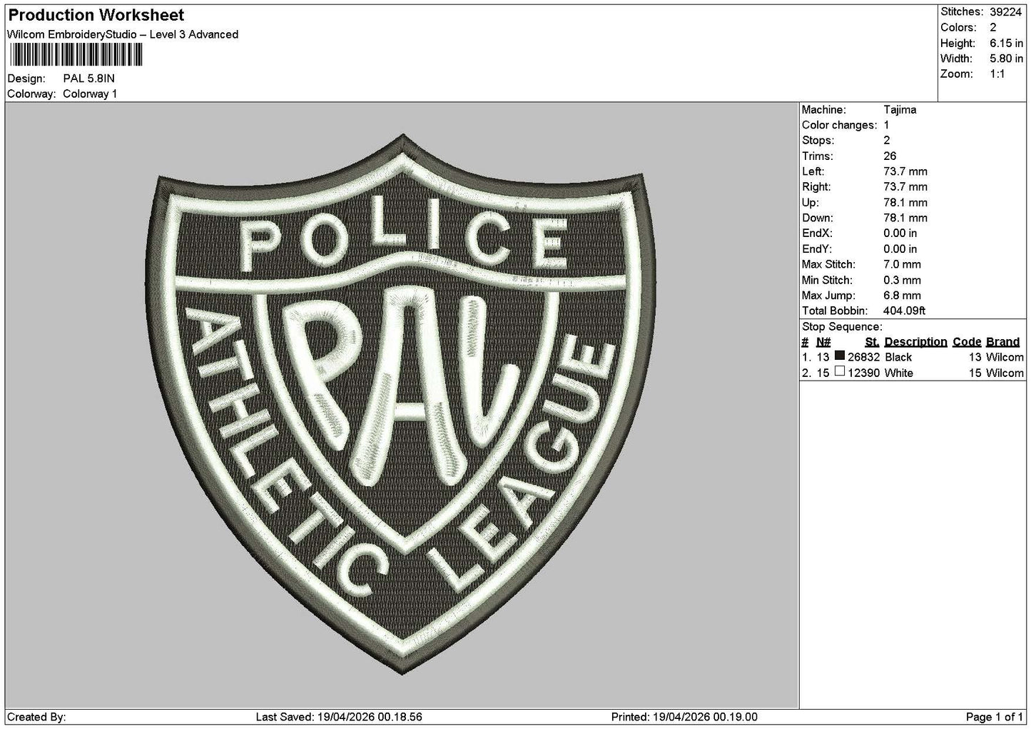This screenshot has height=729, width=1031.
Task: Select the Stitches value "39224"
Action: (1007, 11)
